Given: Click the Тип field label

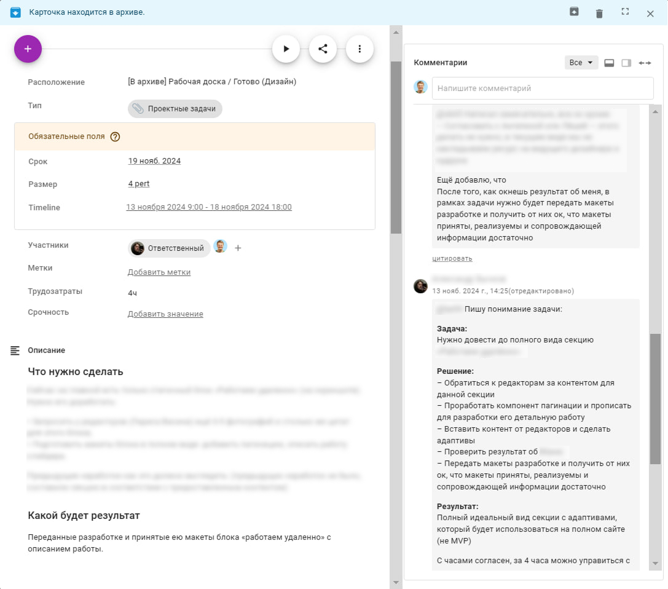Looking at the screenshot, I should pyautogui.click(x=35, y=106).
